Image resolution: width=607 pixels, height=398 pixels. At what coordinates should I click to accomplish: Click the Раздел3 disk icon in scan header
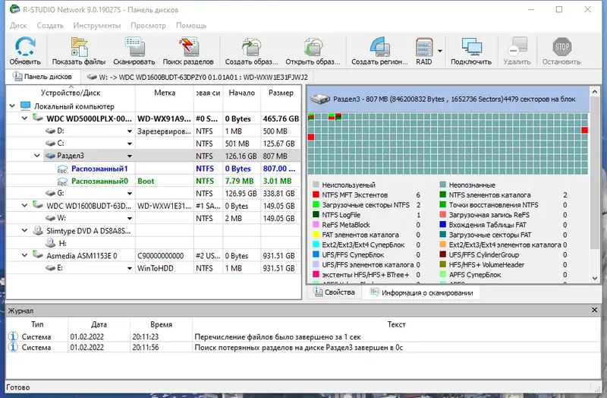click(319, 99)
